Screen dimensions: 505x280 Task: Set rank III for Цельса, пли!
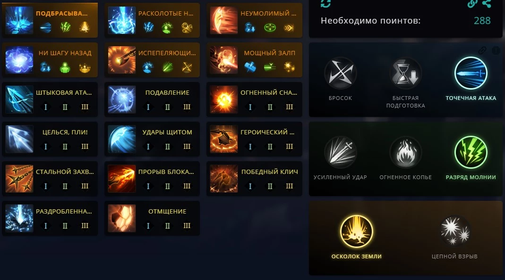pyautogui.click(x=85, y=147)
